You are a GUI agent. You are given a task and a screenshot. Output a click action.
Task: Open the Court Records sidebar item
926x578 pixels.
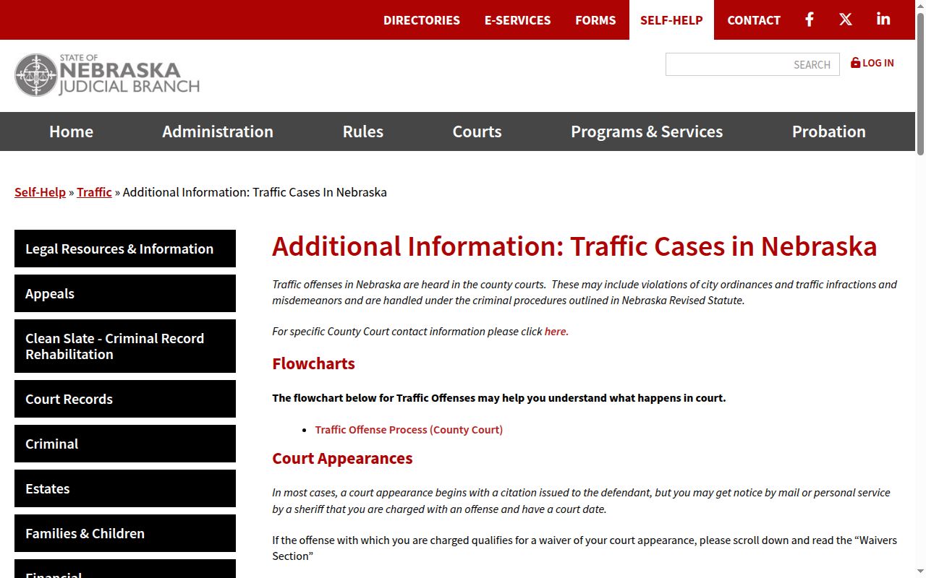125,399
